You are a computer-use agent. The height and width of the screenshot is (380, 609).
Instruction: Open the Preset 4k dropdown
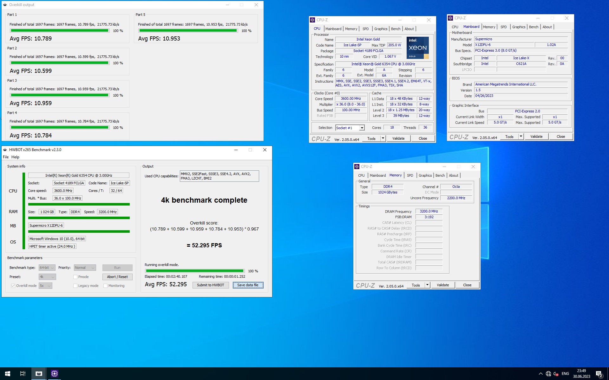(47, 277)
